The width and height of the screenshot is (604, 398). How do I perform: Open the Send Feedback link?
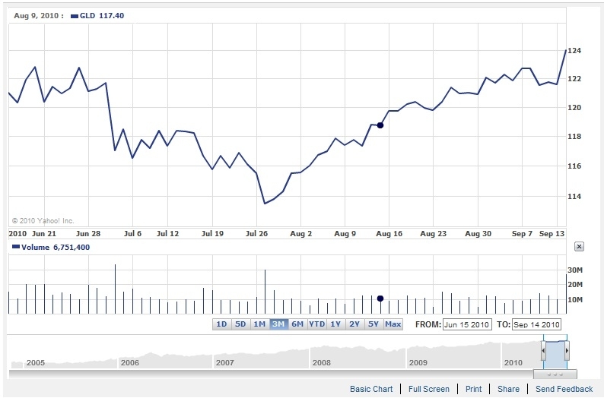(564, 389)
